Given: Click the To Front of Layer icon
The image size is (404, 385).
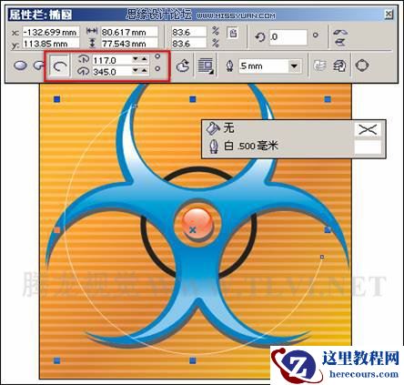Looking at the screenshot, I should click(x=319, y=66).
